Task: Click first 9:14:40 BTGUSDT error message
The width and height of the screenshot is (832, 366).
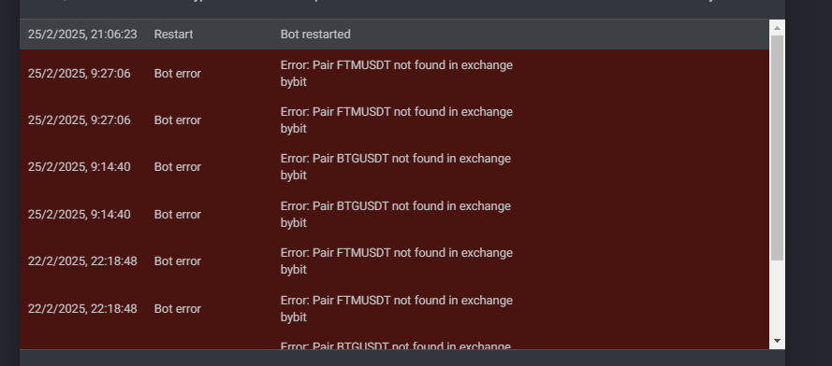Action: [395, 167]
